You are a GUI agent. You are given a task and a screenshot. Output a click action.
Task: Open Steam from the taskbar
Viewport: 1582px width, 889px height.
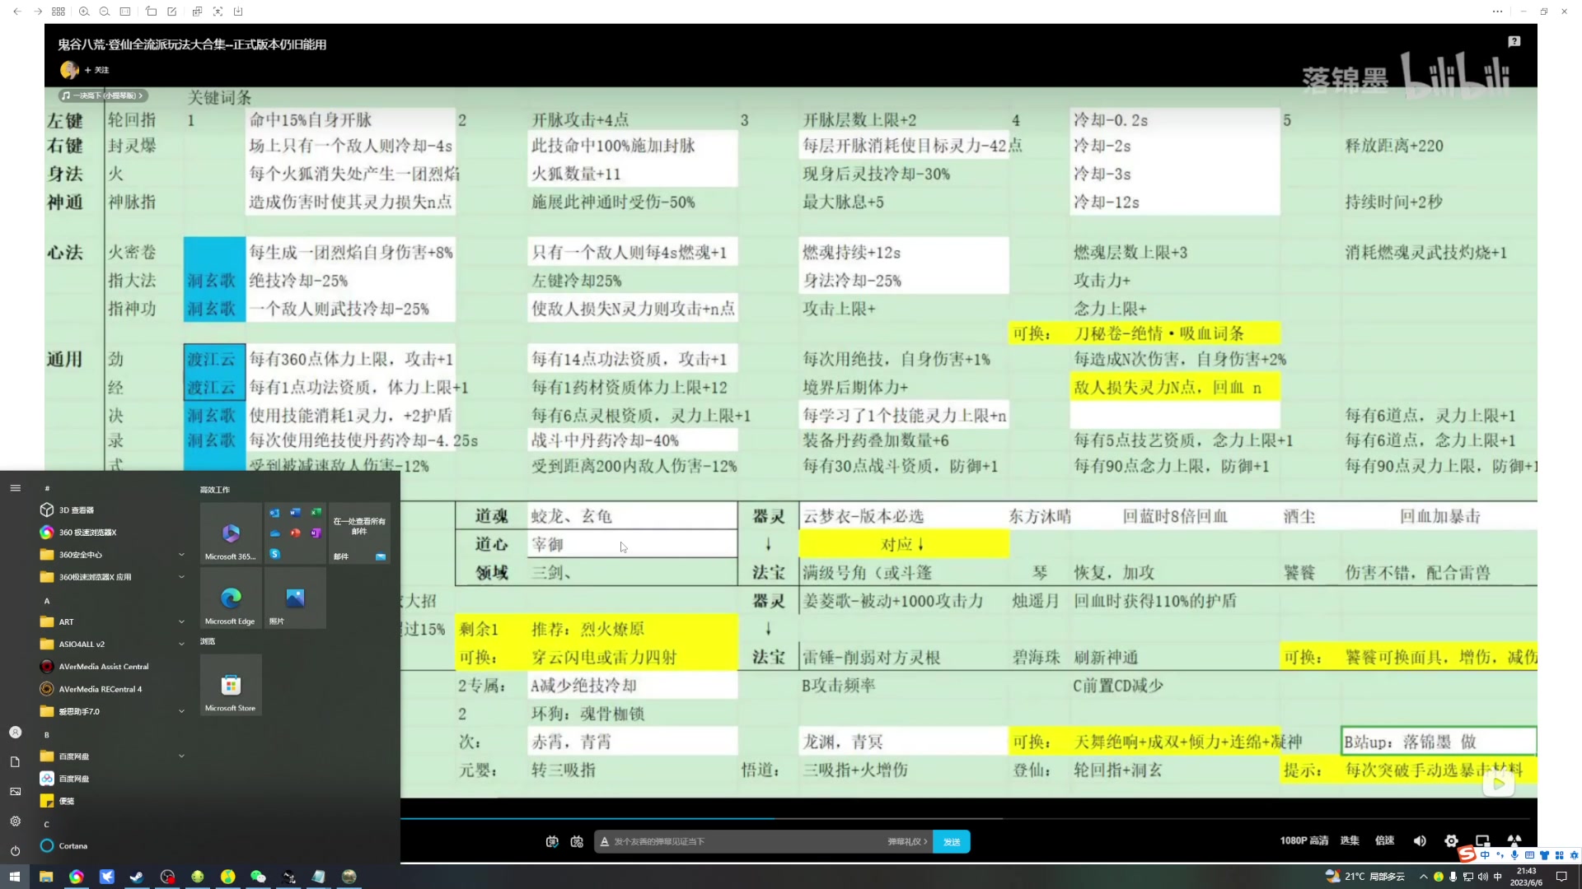(137, 877)
